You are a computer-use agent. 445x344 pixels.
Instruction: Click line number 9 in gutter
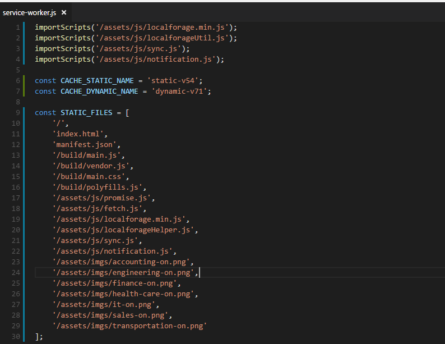pos(17,113)
